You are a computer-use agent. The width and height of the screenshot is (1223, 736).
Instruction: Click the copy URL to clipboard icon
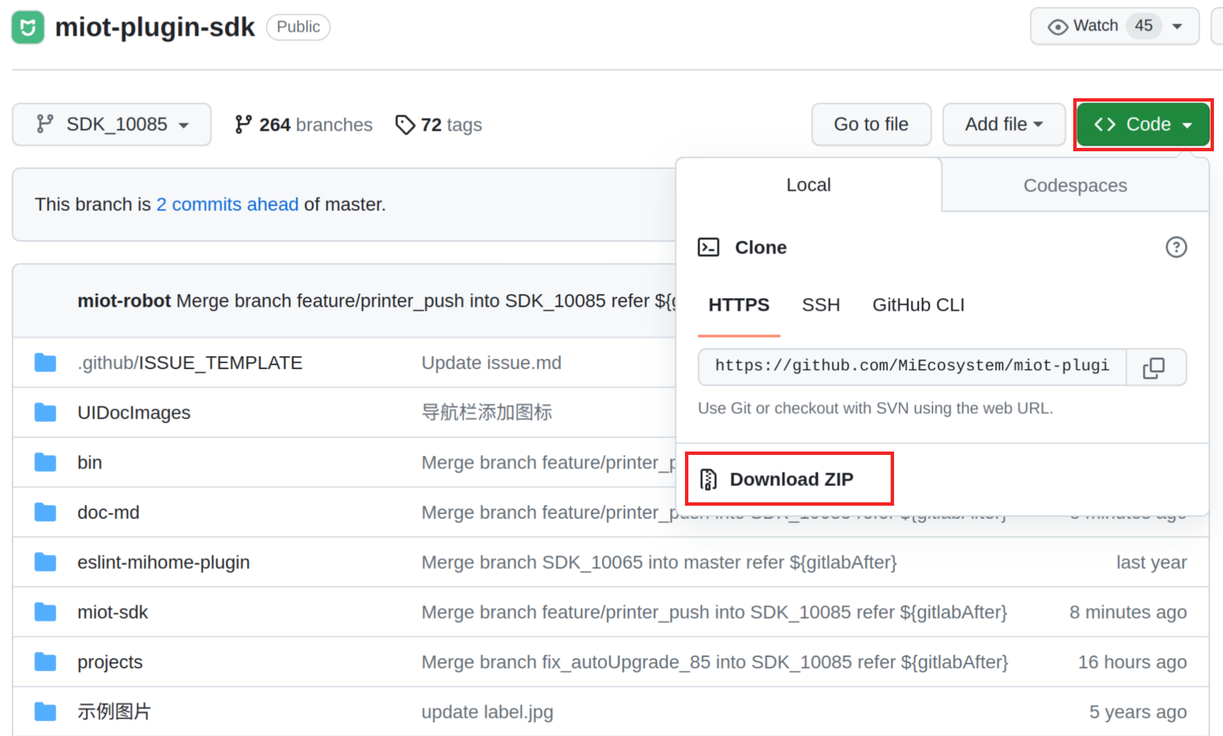(1154, 367)
